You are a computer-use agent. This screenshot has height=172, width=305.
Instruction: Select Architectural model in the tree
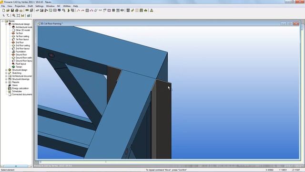tap(24, 27)
